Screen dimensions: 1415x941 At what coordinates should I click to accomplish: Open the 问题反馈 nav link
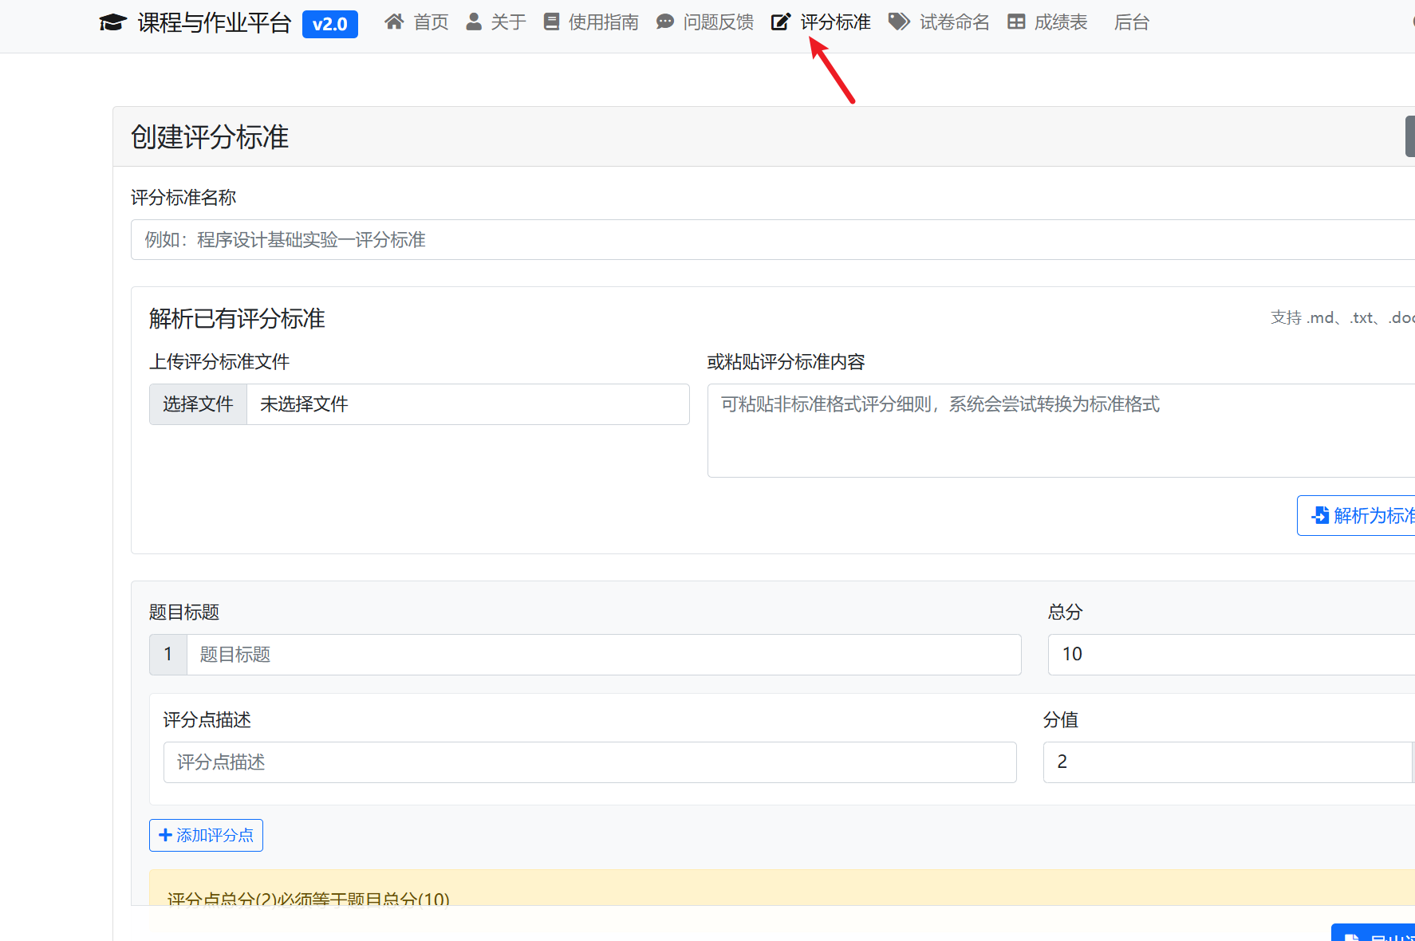[x=705, y=22]
